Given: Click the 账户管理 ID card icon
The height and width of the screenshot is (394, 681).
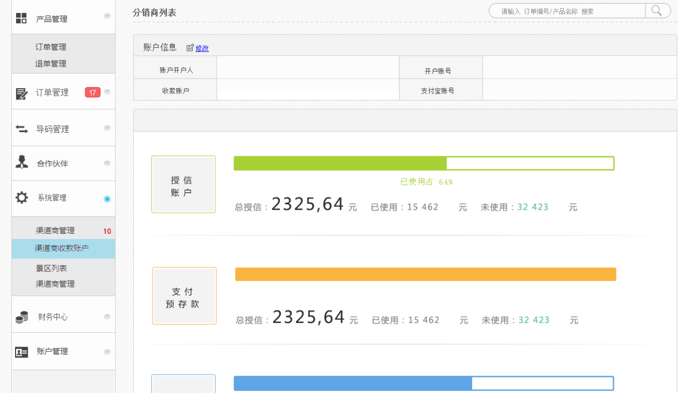Looking at the screenshot, I should click(x=21, y=352).
